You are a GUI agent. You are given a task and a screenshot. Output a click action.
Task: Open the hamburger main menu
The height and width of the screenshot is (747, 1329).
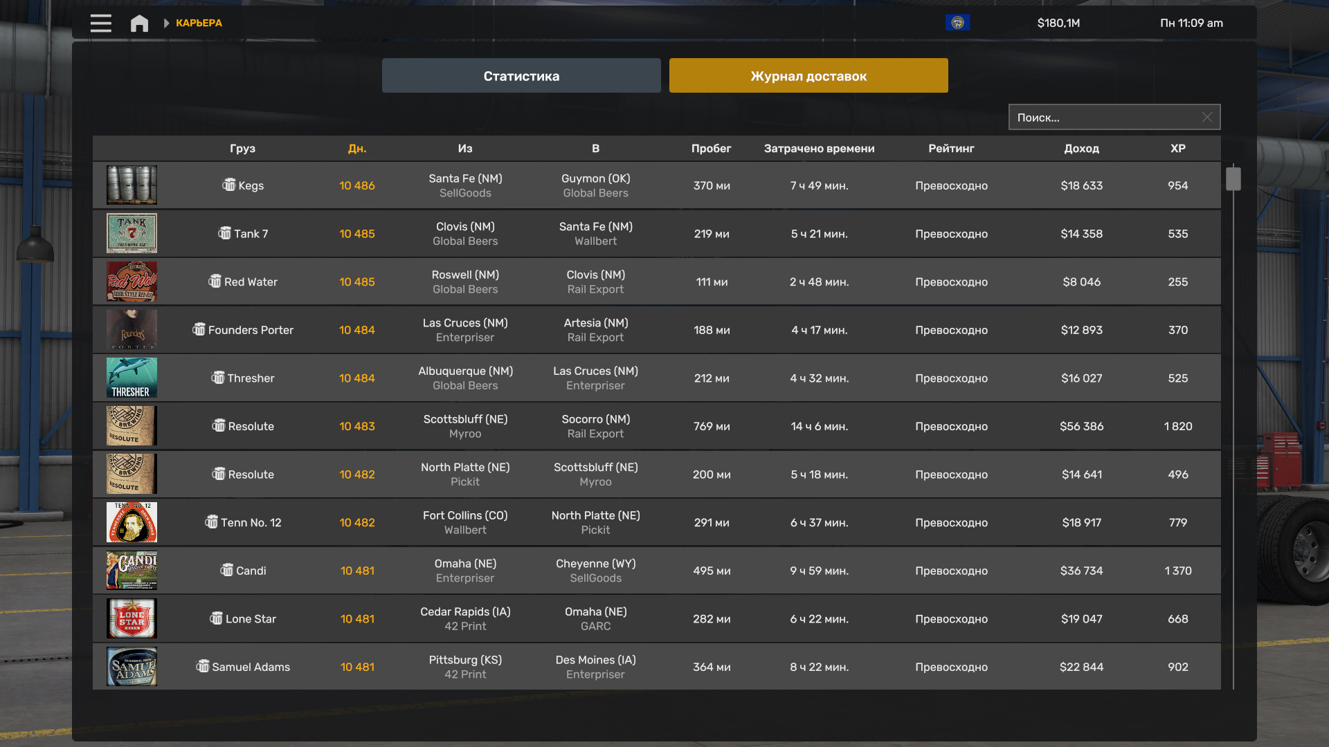point(100,23)
